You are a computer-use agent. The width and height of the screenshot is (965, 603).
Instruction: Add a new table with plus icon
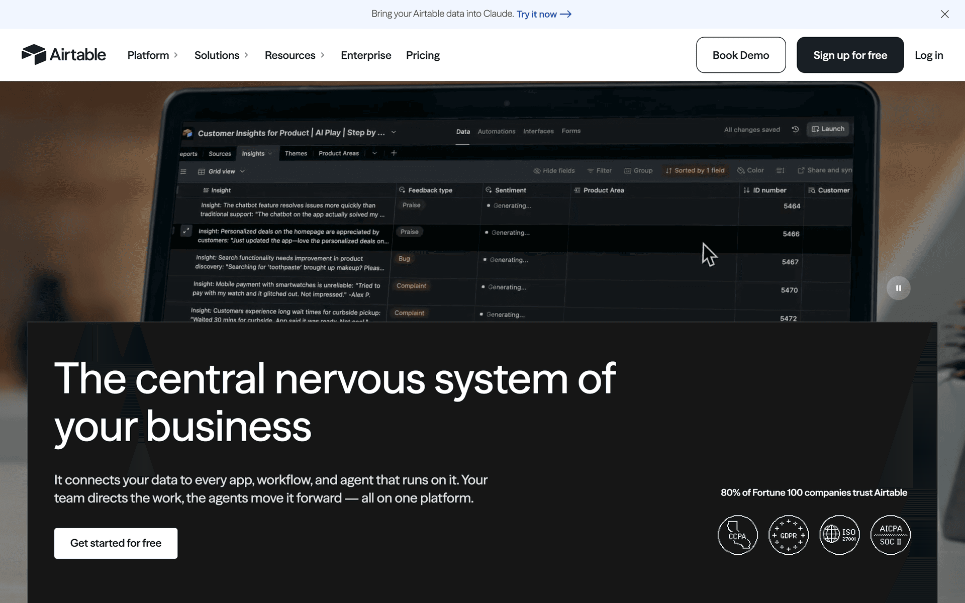click(x=394, y=153)
